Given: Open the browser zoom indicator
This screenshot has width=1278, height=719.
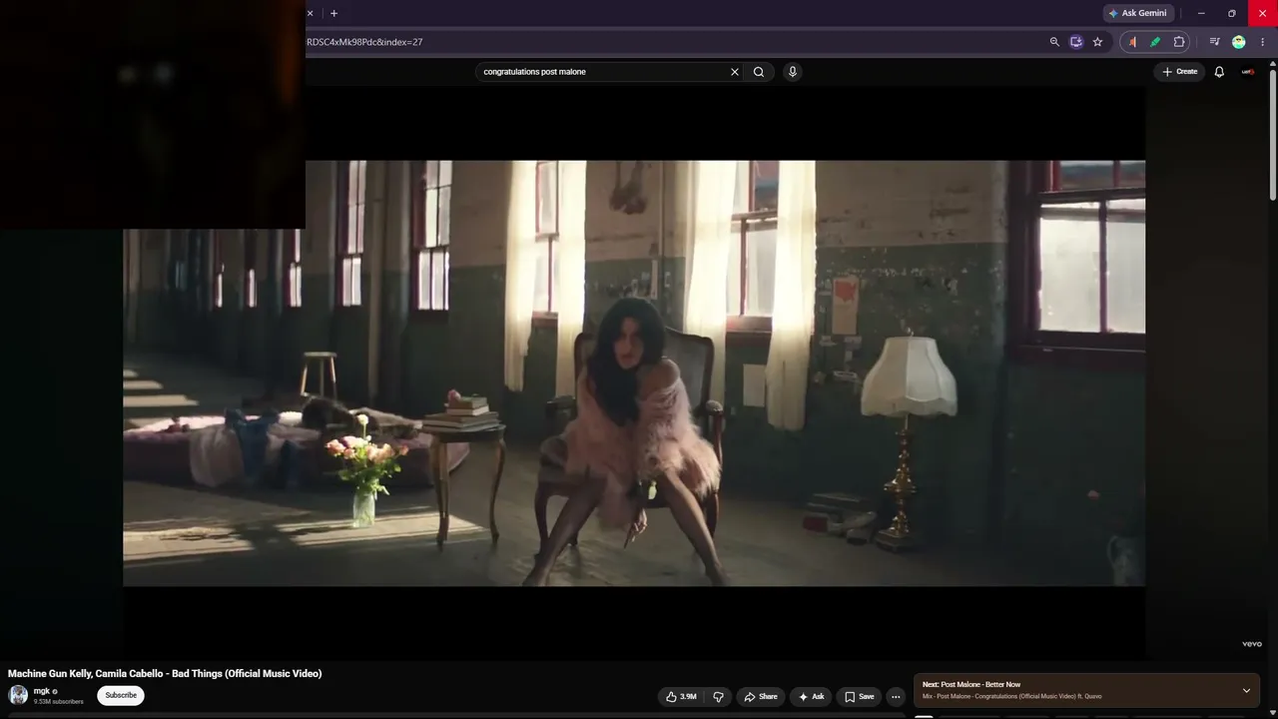Looking at the screenshot, I should [x=1054, y=42].
